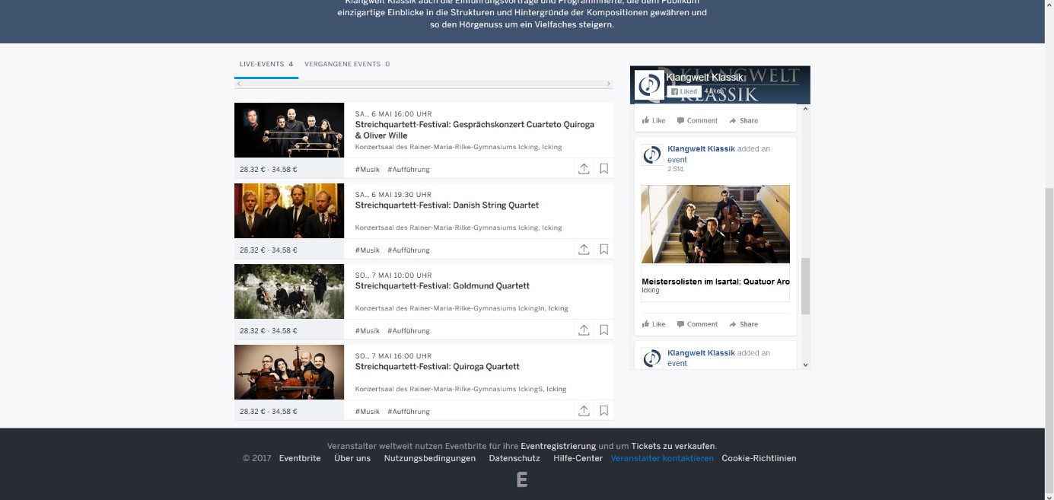Bookmark the Gesprächskonzert Cuarteto Quiroga event
The width and height of the screenshot is (1054, 500).
[603, 169]
